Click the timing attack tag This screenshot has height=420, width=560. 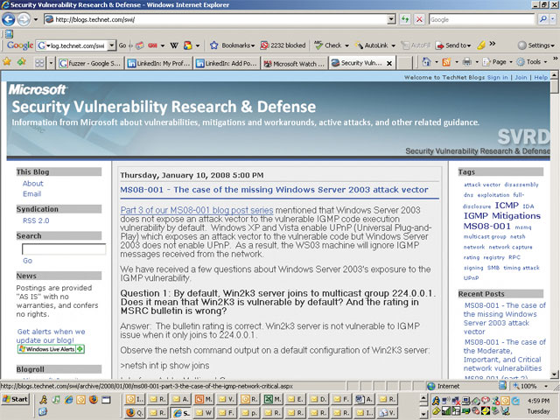(521, 268)
